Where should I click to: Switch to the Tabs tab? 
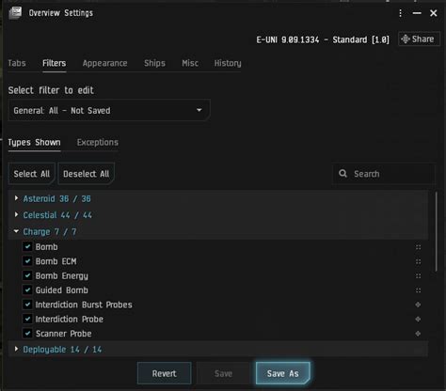coord(17,63)
